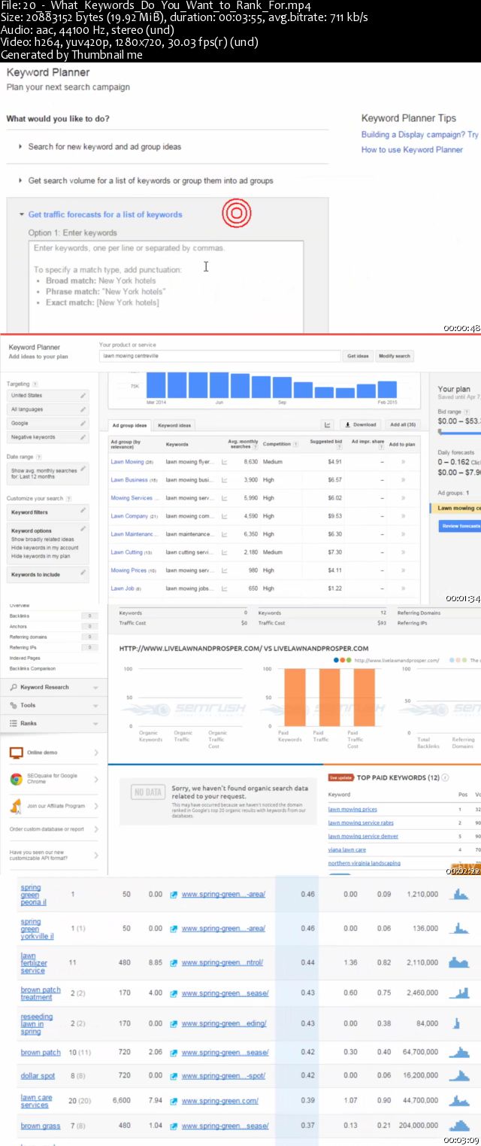Switch to the Keyword ideas tab
Viewport: 481px width, 1146px height.
[174, 425]
